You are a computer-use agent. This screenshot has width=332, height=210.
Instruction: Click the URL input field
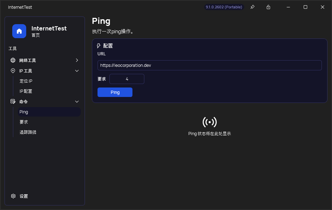click(x=209, y=65)
